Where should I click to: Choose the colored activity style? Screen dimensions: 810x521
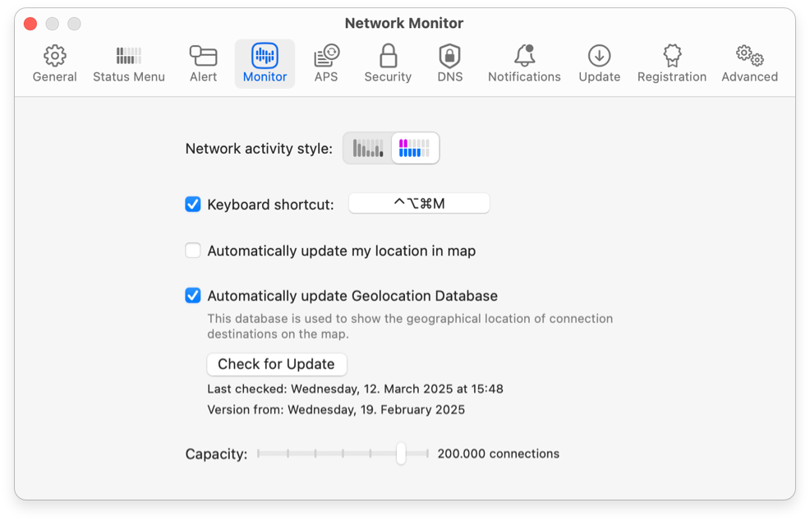tap(415, 149)
